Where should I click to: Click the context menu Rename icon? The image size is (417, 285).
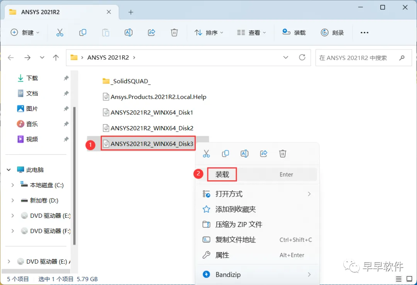(244, 154)
